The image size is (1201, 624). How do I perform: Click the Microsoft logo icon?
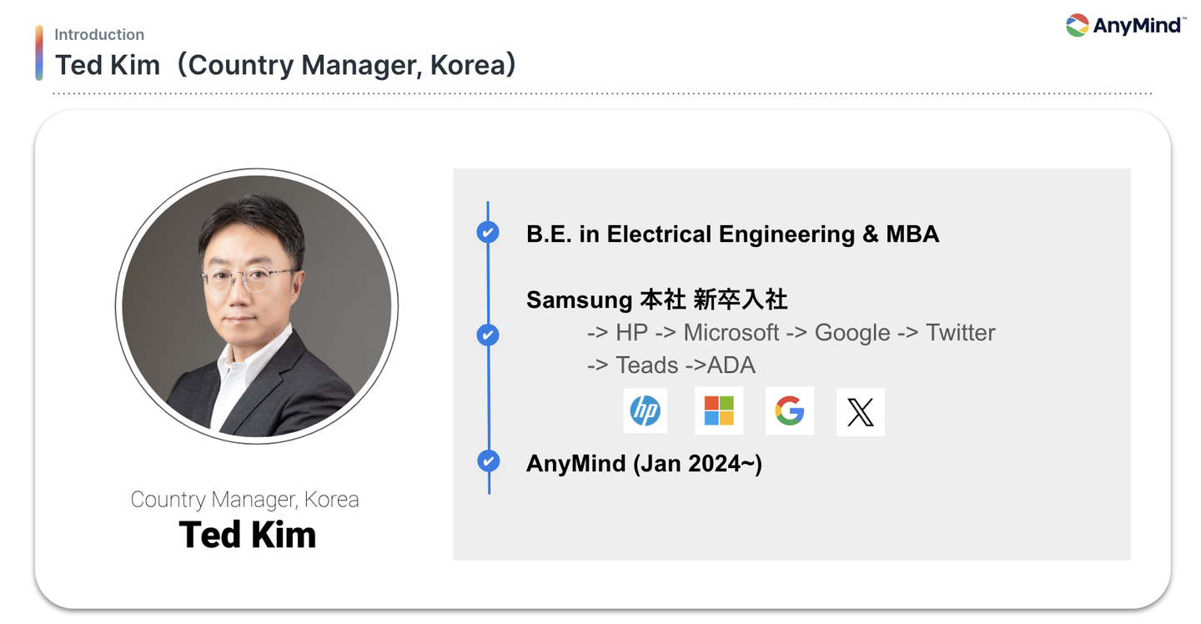coord(718,410)
